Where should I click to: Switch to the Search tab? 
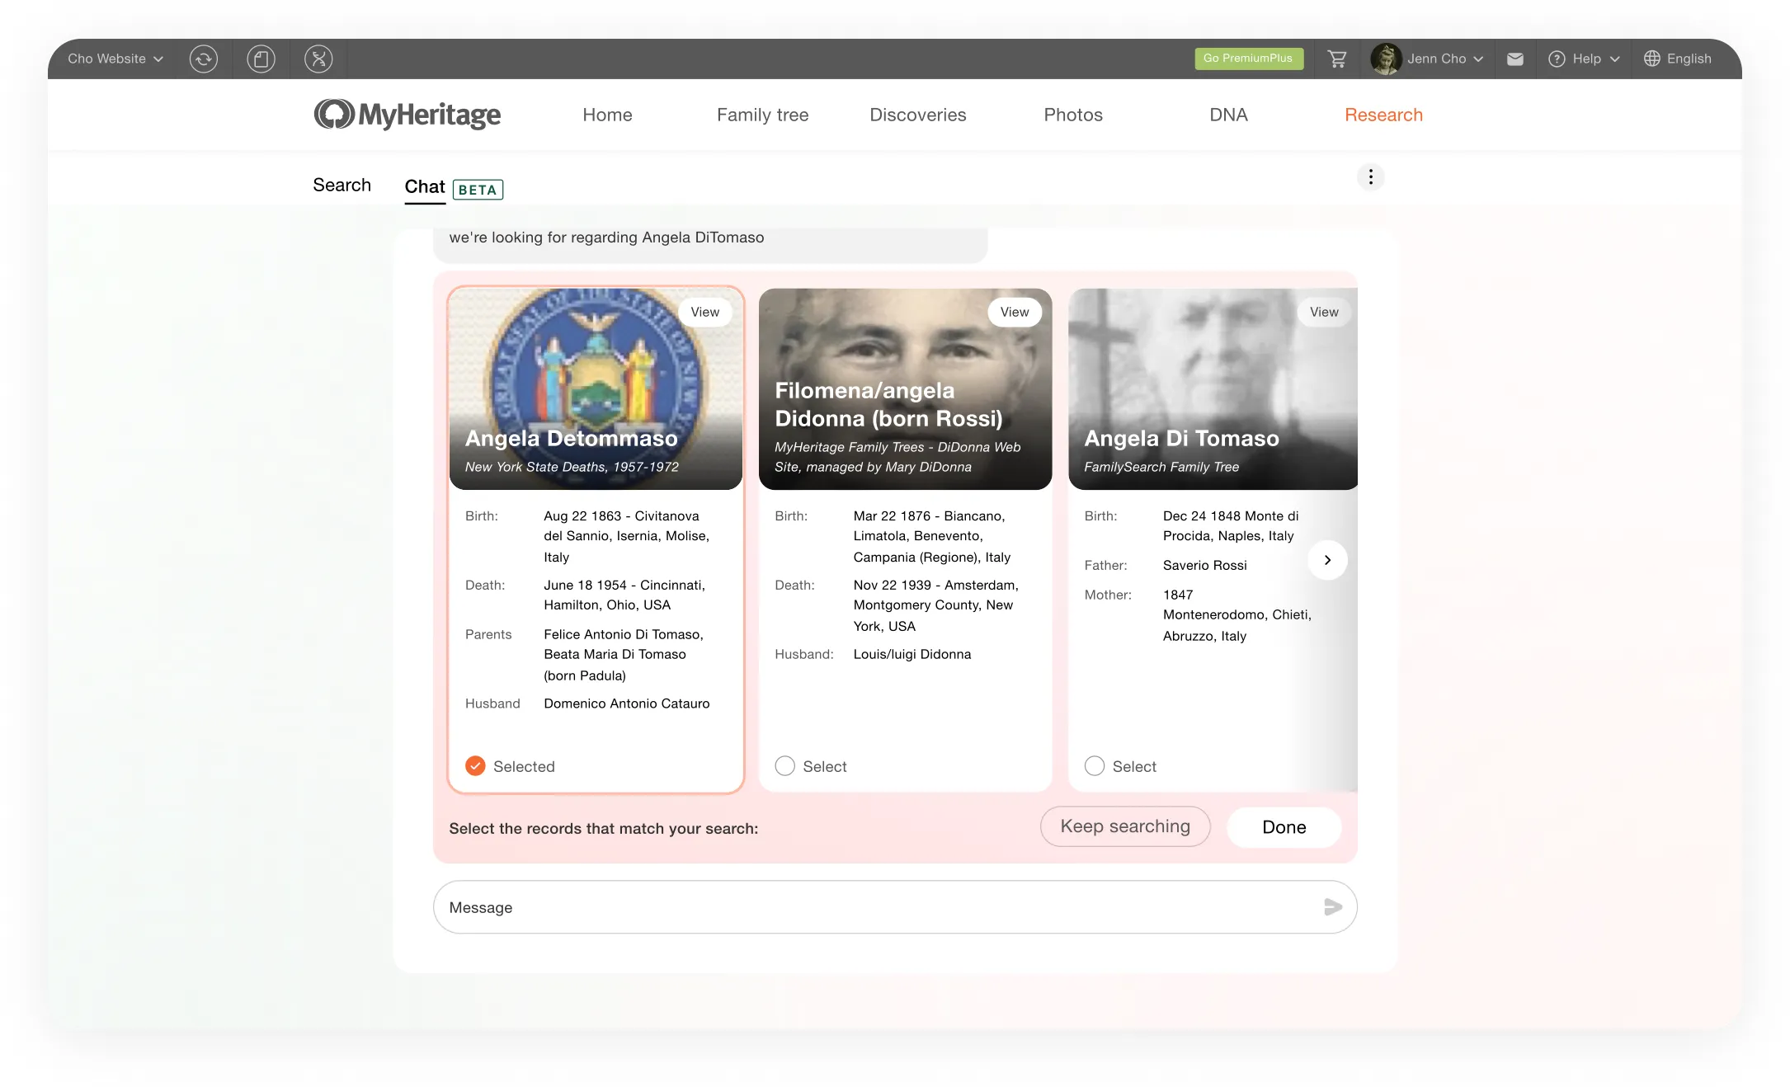342,185
